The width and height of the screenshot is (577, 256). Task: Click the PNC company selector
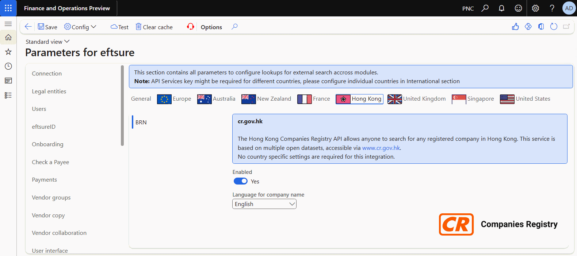click(468, 8)
